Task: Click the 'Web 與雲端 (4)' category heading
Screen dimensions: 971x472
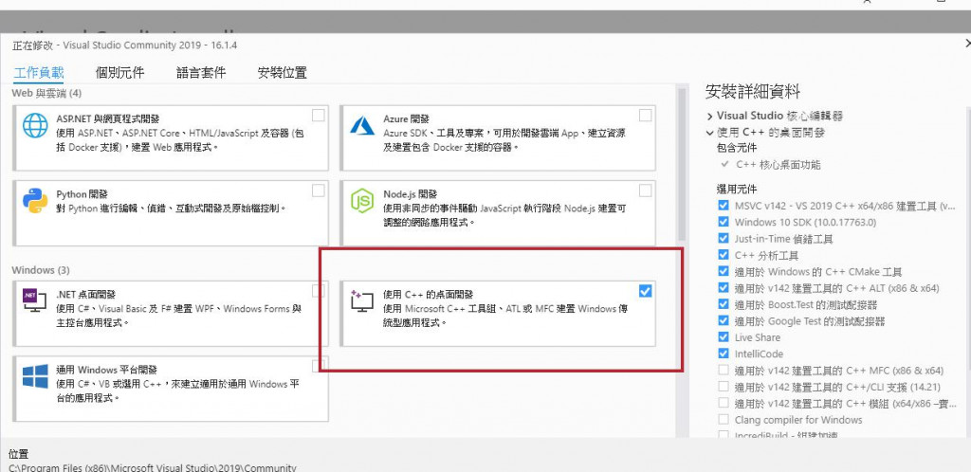Action: 46,94
